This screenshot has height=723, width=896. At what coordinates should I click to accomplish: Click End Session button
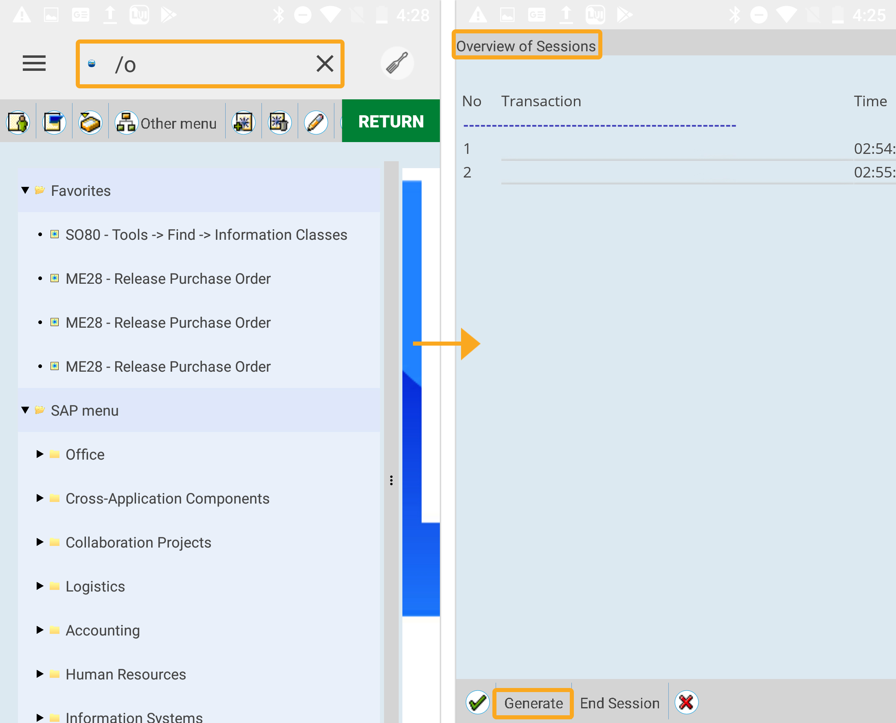[x=619, y=703]
